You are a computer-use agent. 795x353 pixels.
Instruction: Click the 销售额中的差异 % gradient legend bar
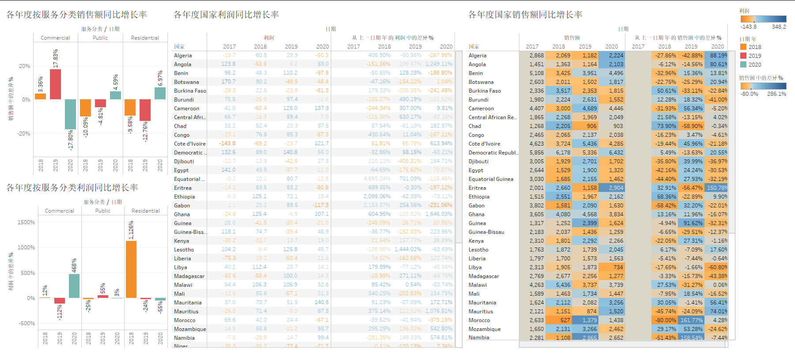click(x=763, y=86)
